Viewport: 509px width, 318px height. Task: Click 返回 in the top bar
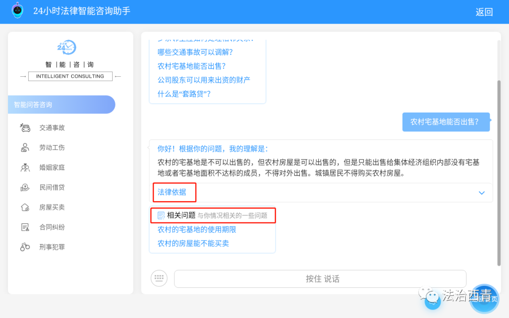pyautogui.click(x=484, y=12)
